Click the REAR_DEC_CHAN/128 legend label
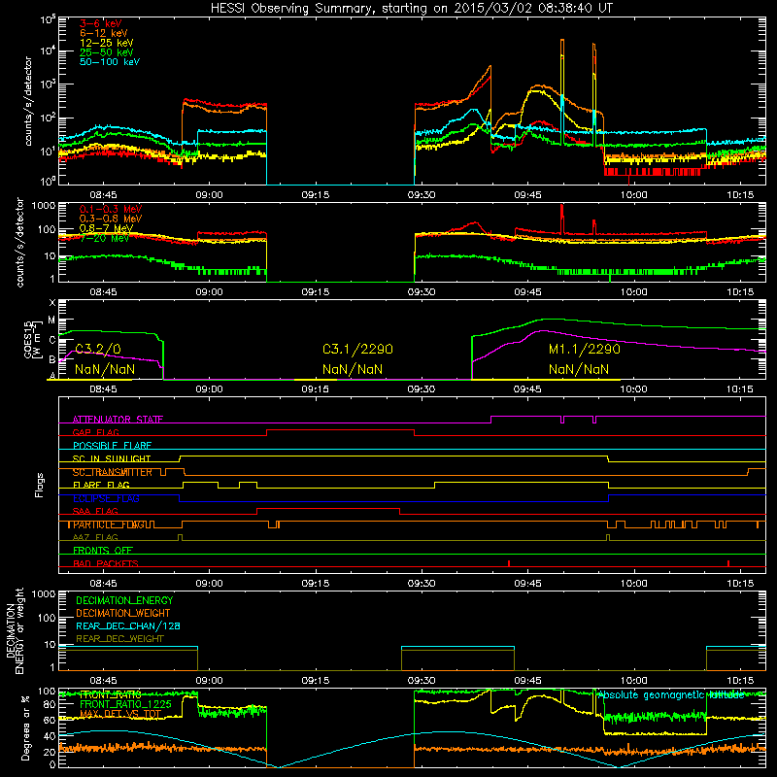This screenshot has width=777, height=777. (128, 625)
